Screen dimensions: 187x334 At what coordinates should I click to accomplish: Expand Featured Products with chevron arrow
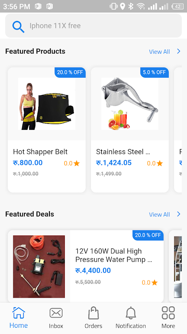pyautogui.click(x=179, y=51)
